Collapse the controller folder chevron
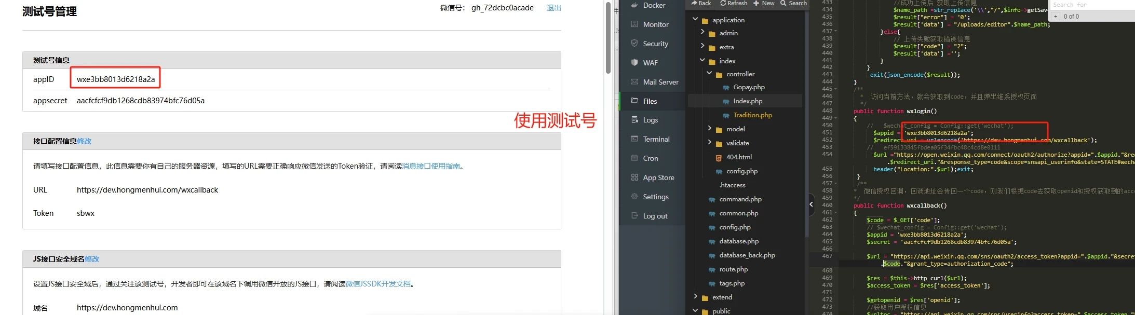Screen dimensions: 1135x315 tap(710, 73)
